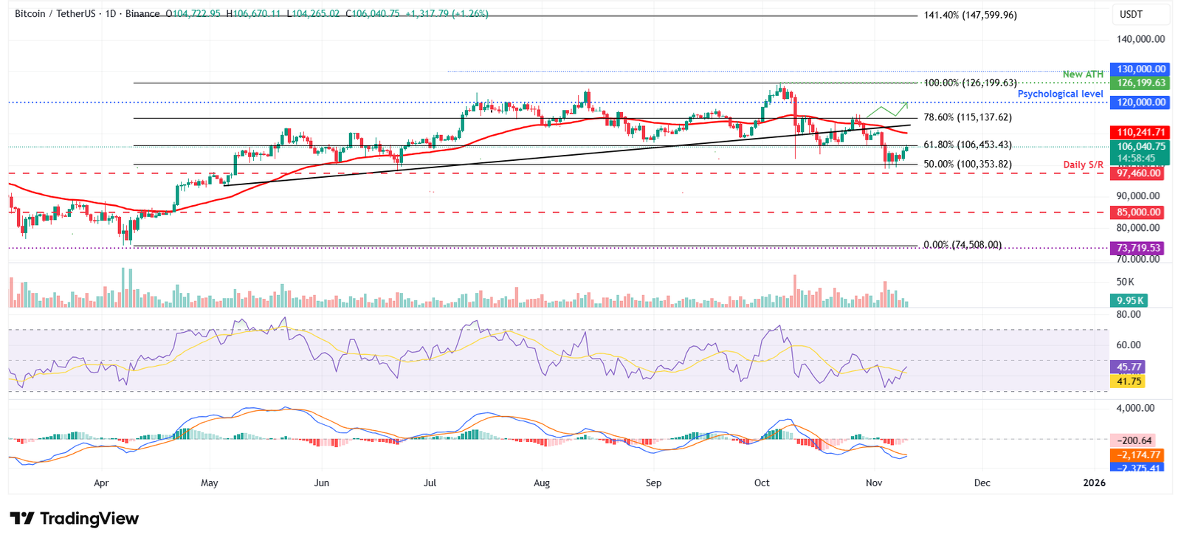Click the current price 106,040.75 label
The image size is (1181, 543).
pyautogui.click(x=1140, y=147)
